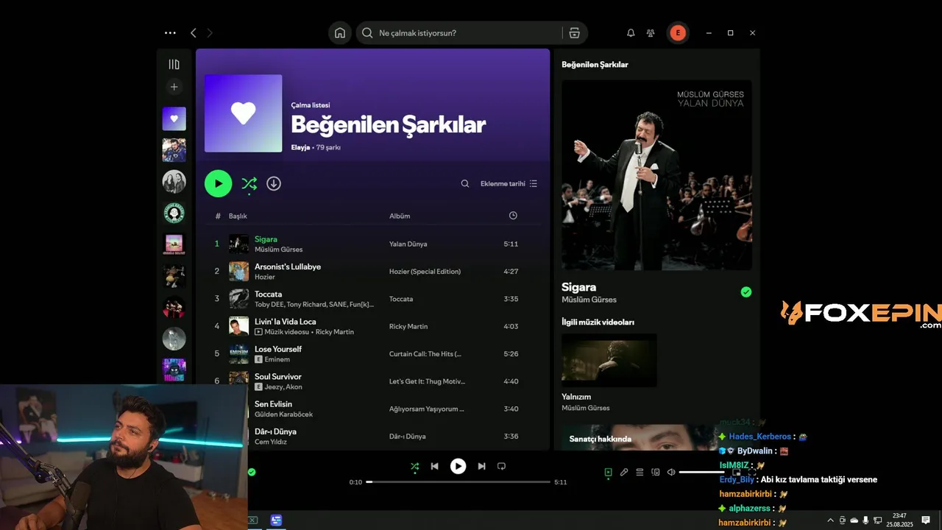The image size is (942, 530).
Task: Click the Sigara title in Now Playing panel
Action: tap(578, 286)
